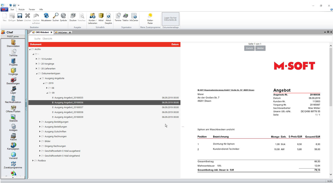Open Stammdaten in the sidebar
The width and height of the screenshot is (333, 183).
(13, 43)
